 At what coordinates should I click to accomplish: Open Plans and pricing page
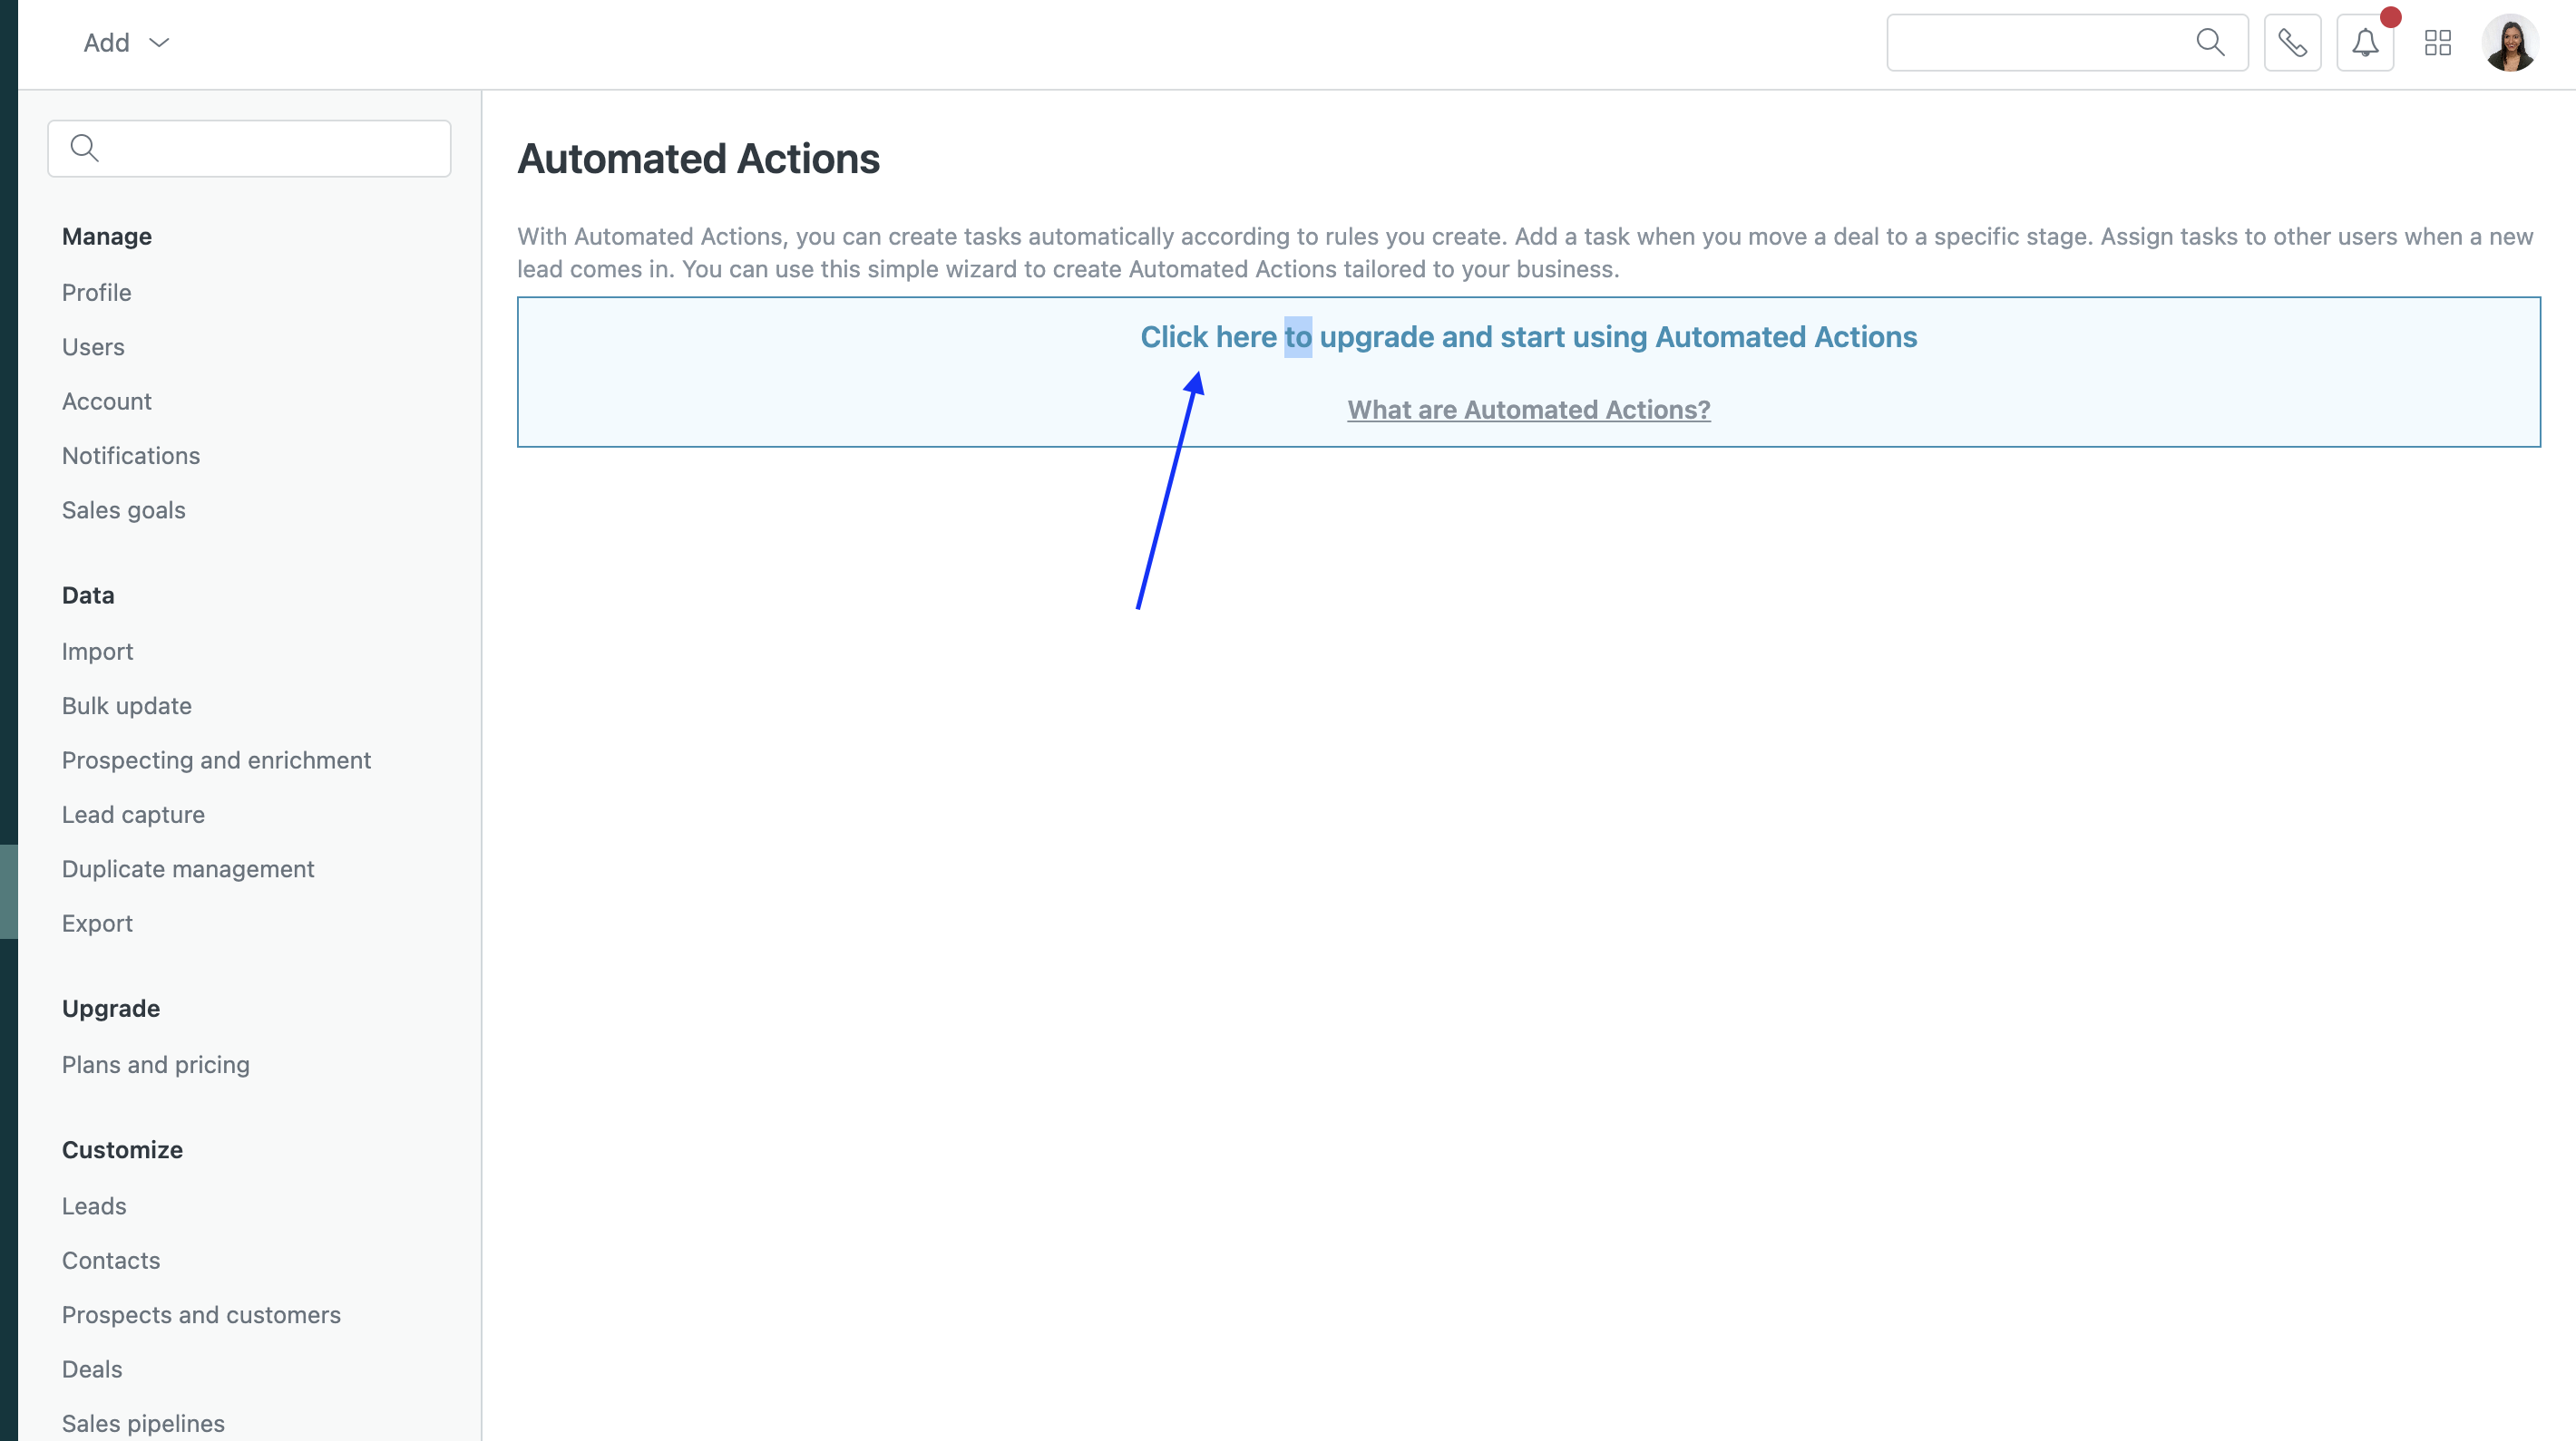(x=155, y=1065)
